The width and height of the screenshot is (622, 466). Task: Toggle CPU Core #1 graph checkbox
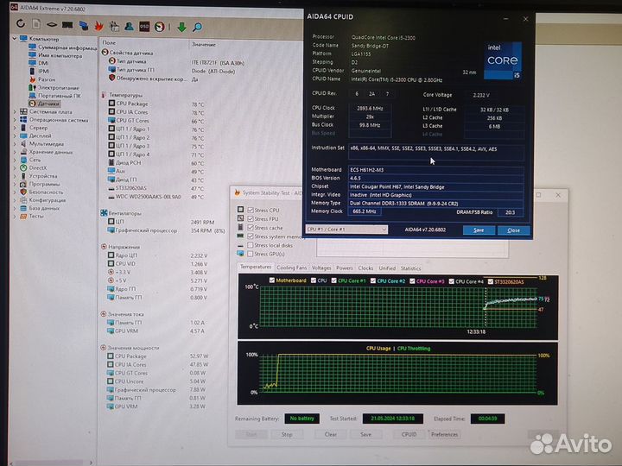point(333,280)
